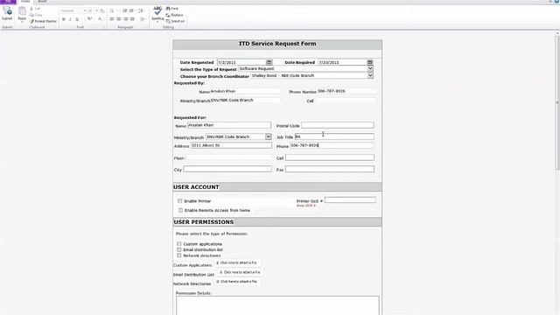560x315 pixels.
Task: Attach a file for Custom Applications
Action: click(x=236, y=262)
